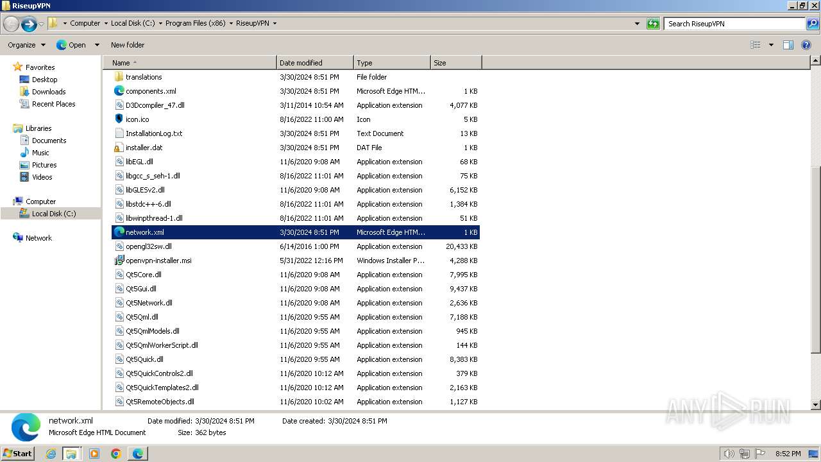
Task: Select the icon.ico shield icon
Action: click(119, 119)
